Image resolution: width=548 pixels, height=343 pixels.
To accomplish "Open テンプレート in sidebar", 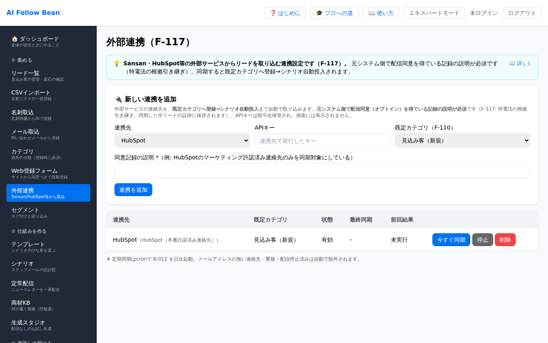I will tap(48, 247).
